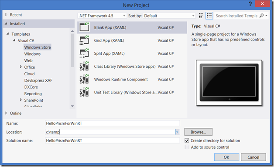Enable Add to source control checkbox

pos(187,147)
